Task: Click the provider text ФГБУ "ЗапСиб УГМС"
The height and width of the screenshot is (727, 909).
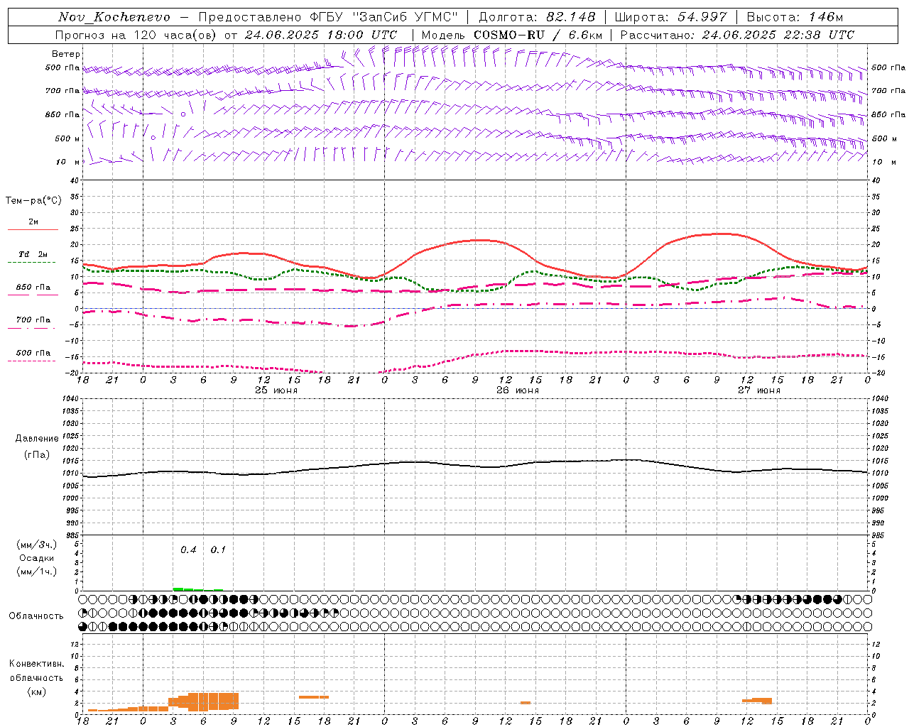Action: (384, 17)
